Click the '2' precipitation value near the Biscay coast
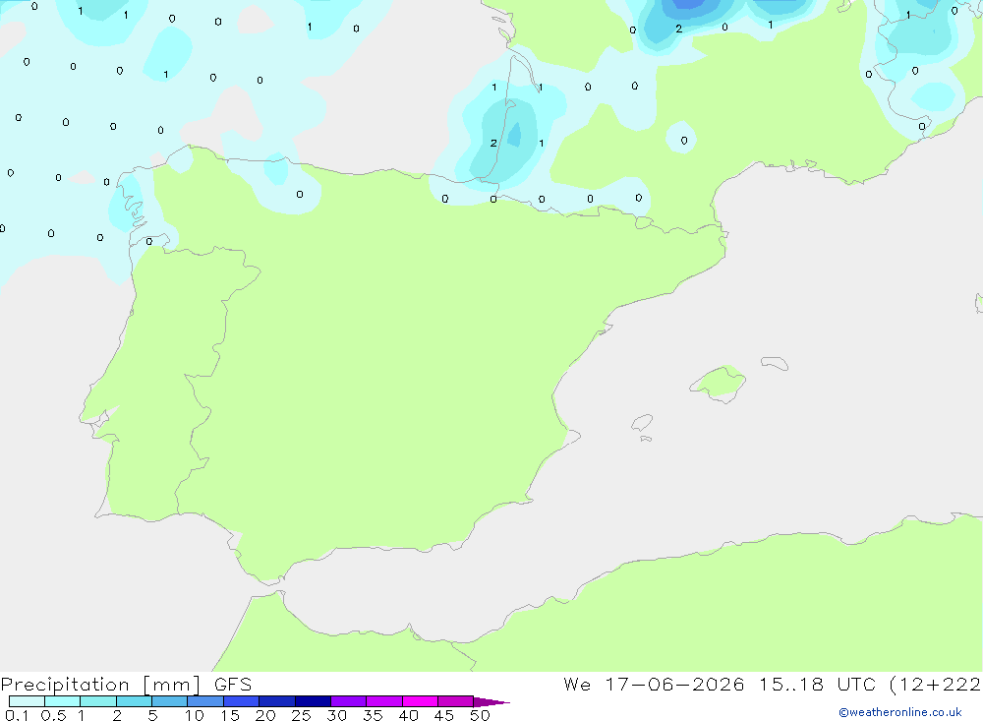Image resolution: width=983 pixels, height=721 pixels. pyautogui.click(x=493, y=143)
